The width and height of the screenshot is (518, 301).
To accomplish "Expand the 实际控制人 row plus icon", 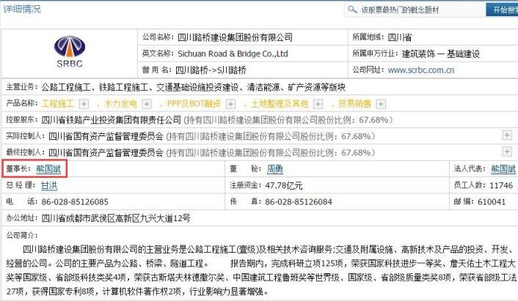I will pyautogui.click(x=507, y=135).
